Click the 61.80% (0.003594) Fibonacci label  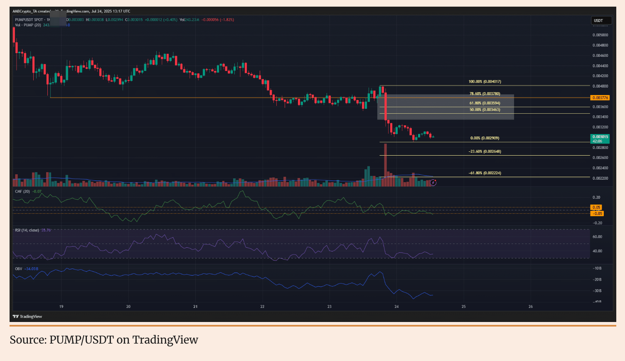(x=485, y=103)
